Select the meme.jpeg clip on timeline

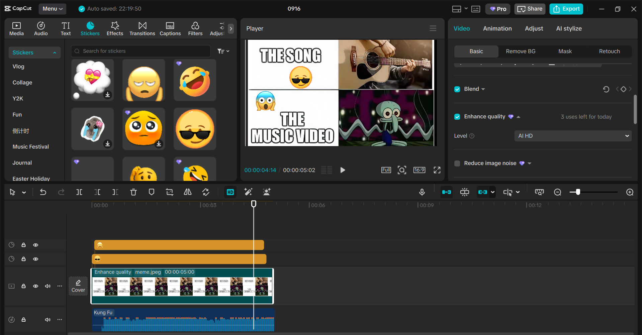(182, 286)
